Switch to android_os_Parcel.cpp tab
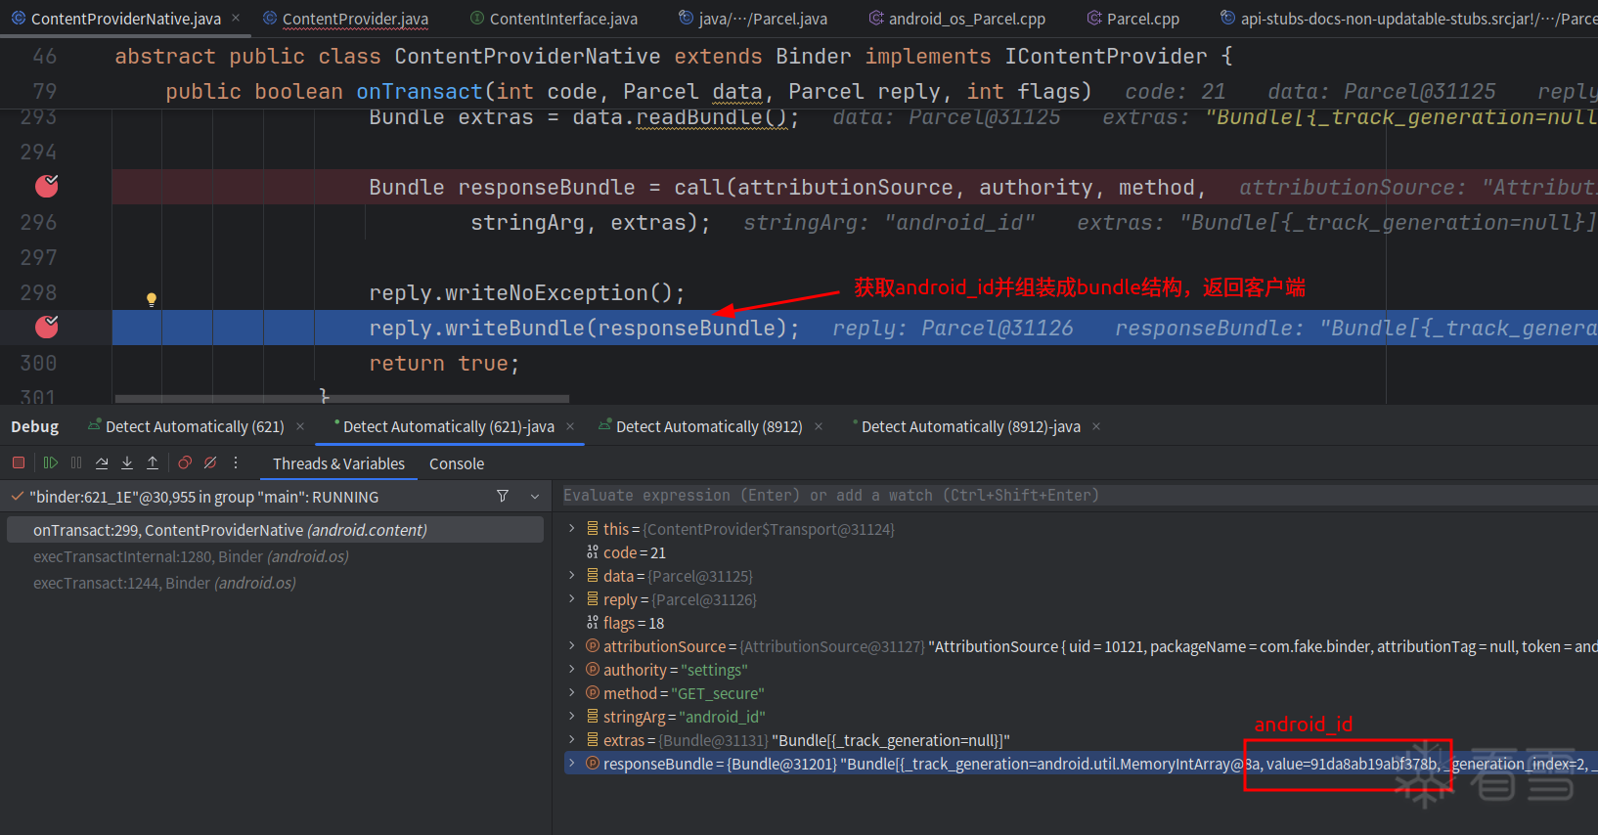 [956, 19]
